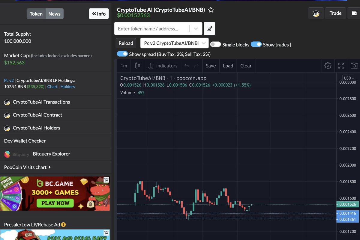Click the 0.001361 price line label
The image size is (360, 240).
pos(348,219)
